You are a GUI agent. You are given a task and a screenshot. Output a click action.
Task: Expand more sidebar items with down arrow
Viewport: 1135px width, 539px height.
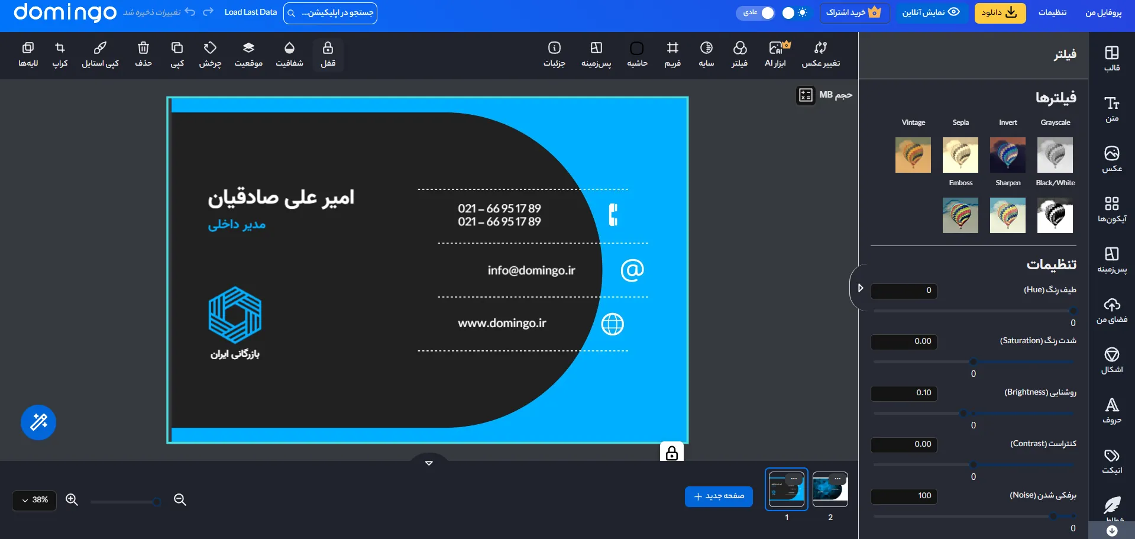point(1111,531)
